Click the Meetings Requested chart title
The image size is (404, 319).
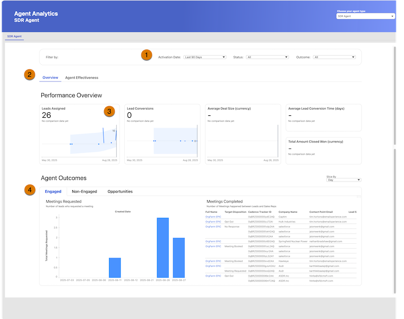[x=64, y=201]
